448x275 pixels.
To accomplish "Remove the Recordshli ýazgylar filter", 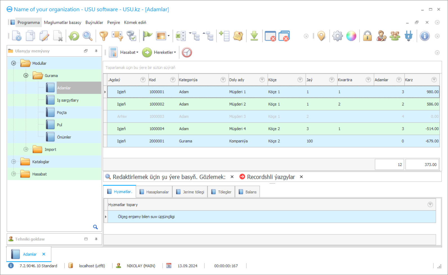I will pyautogui.click(x=301, y=177).
